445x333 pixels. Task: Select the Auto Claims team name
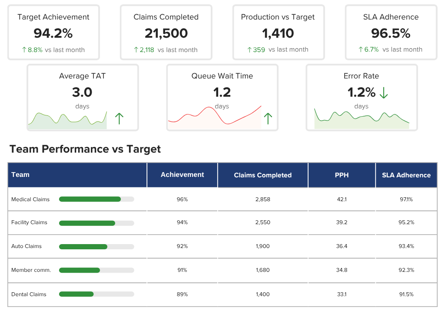pyautogui.click(x=27, y=246)
